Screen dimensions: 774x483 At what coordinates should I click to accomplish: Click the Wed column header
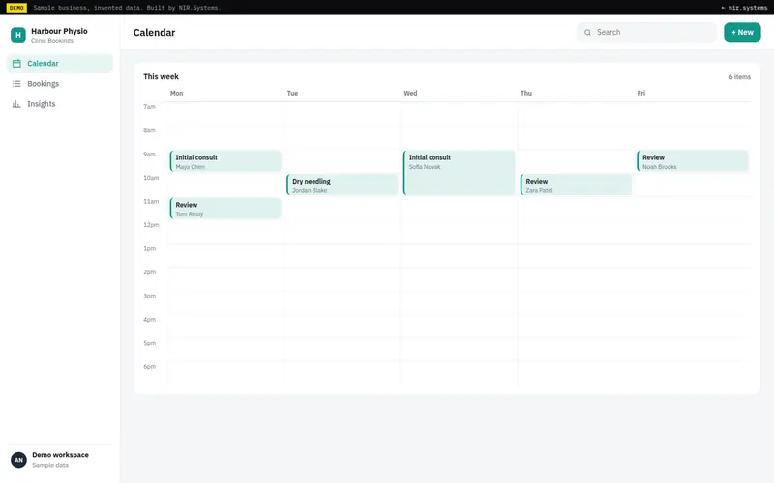pos(410,93)
